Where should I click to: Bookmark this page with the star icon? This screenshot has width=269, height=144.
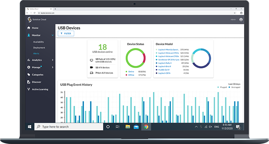point(234,13)
